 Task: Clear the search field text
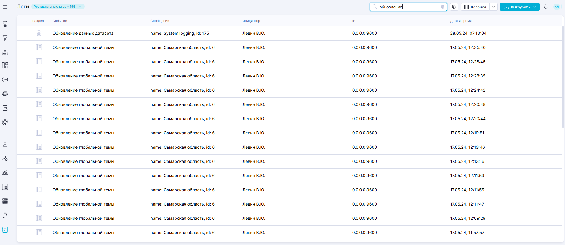click(x=443, y=7)
